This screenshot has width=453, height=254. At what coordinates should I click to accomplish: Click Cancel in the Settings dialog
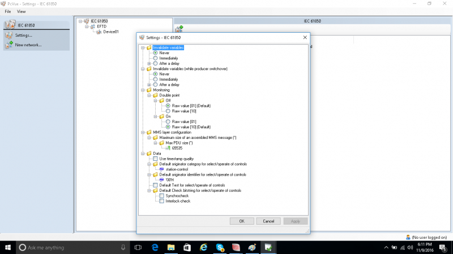268,221
